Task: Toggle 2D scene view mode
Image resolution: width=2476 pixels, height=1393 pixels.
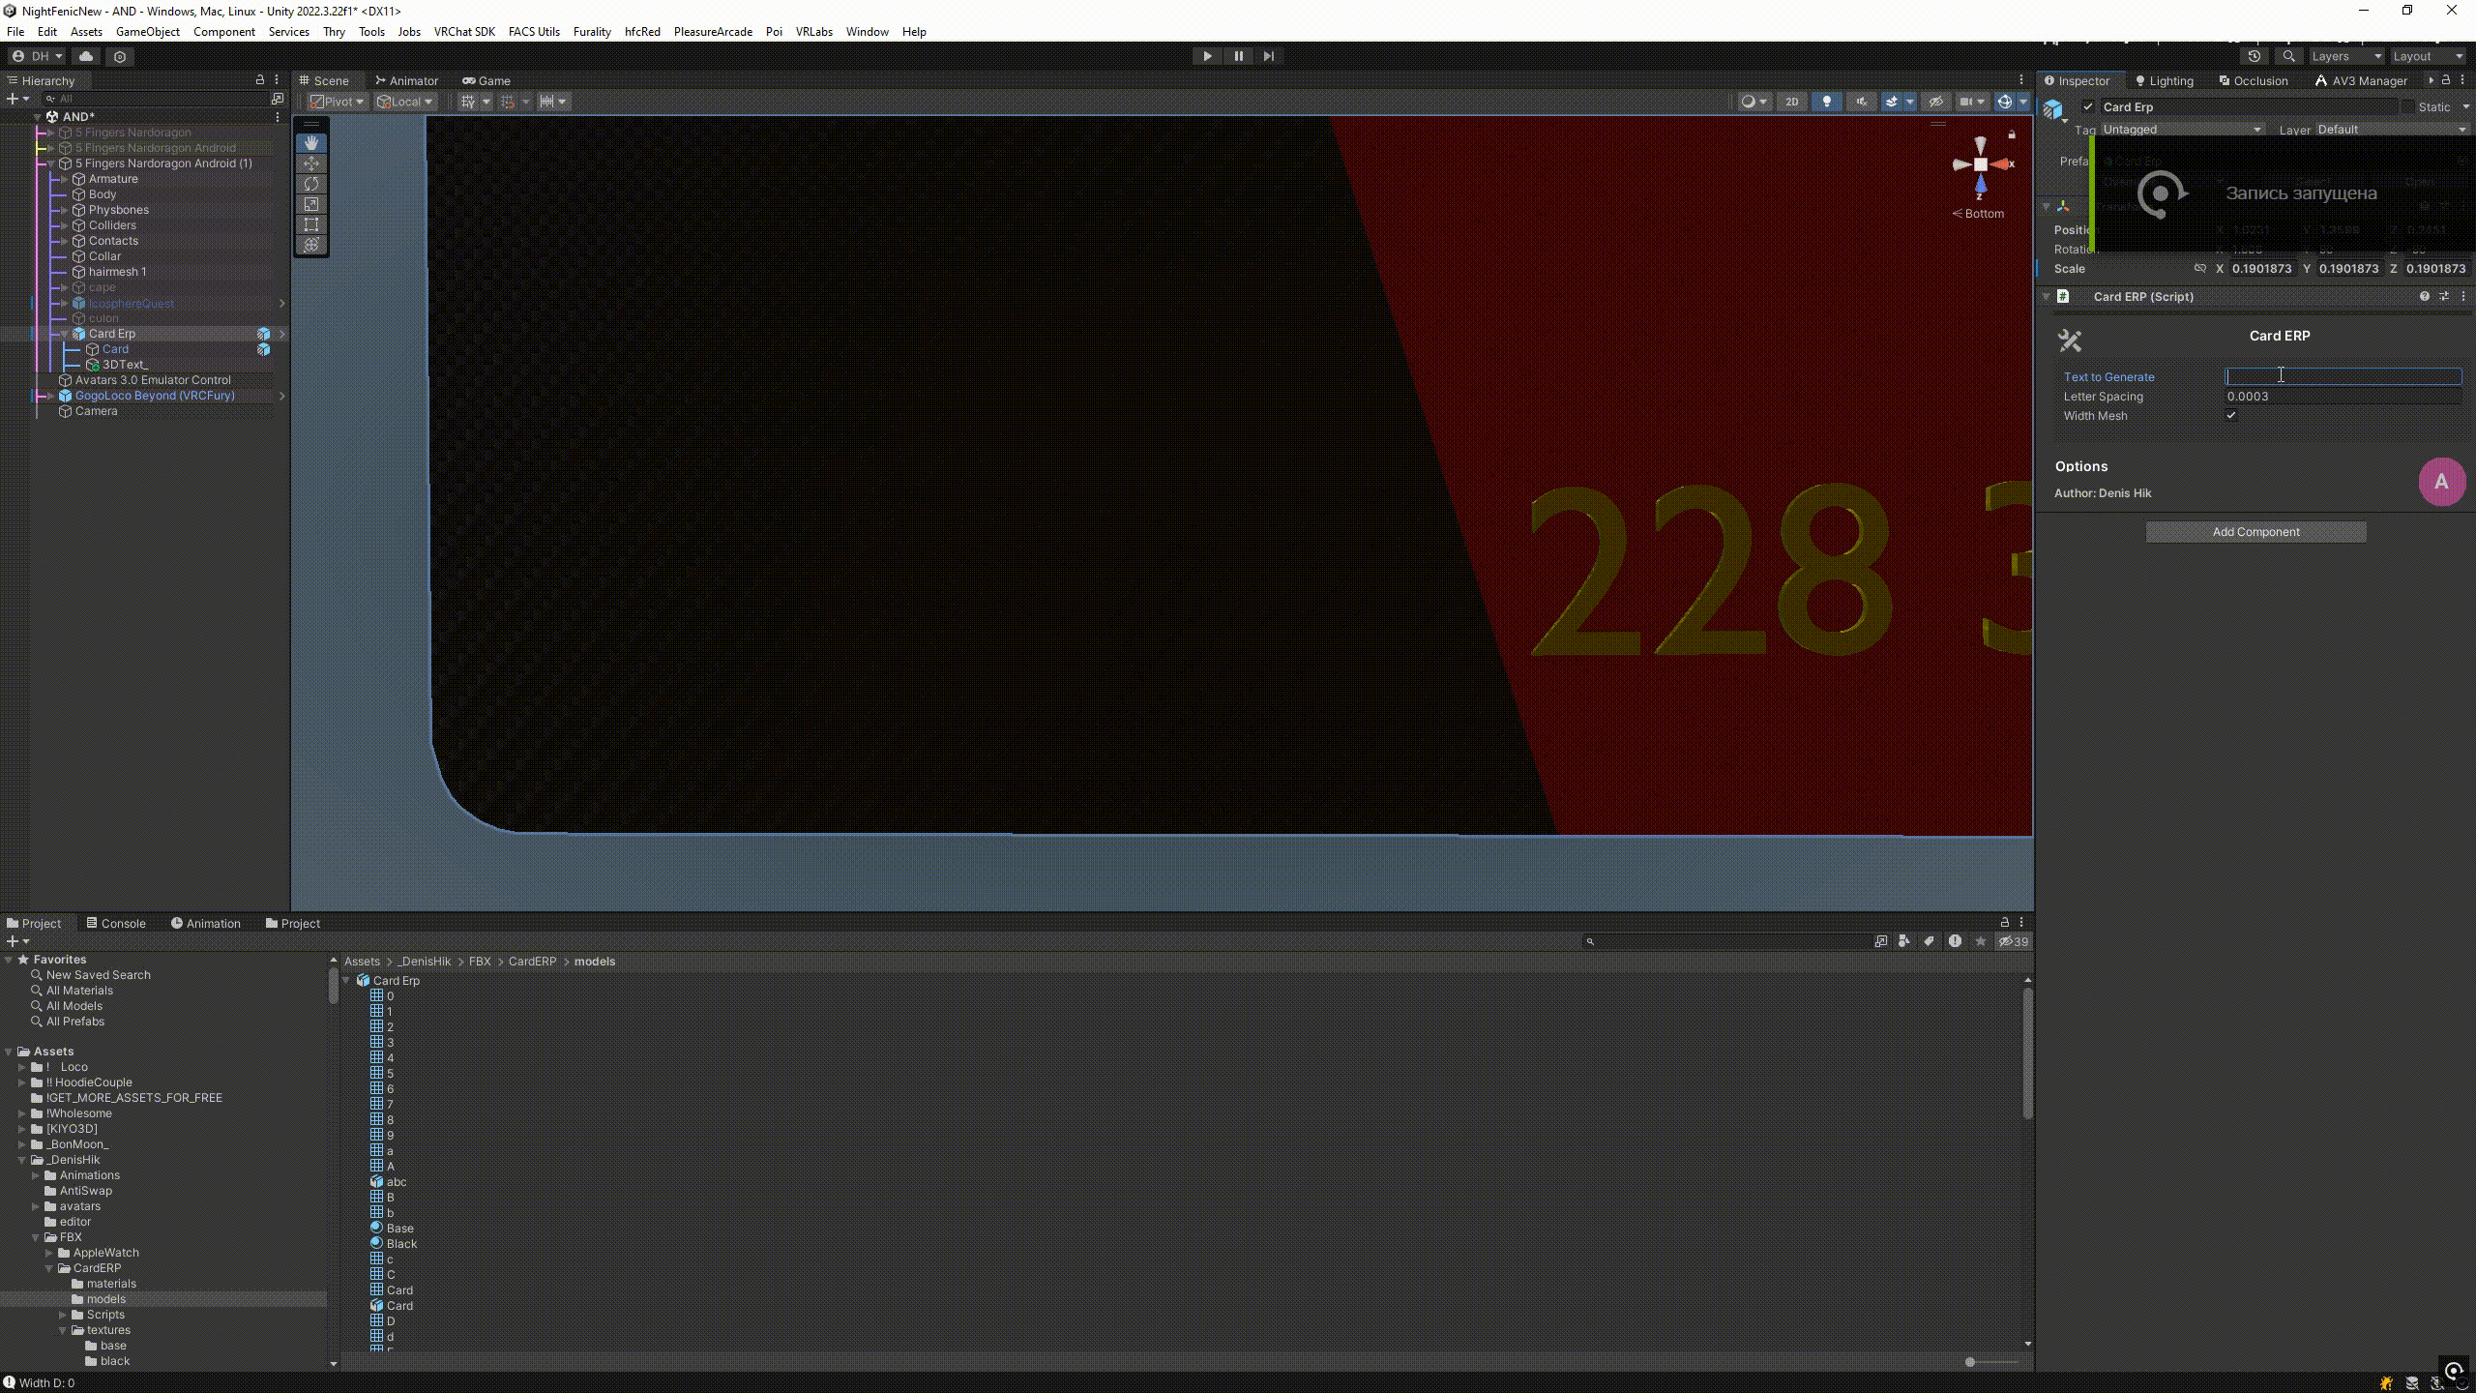Action: point(1791,102)
